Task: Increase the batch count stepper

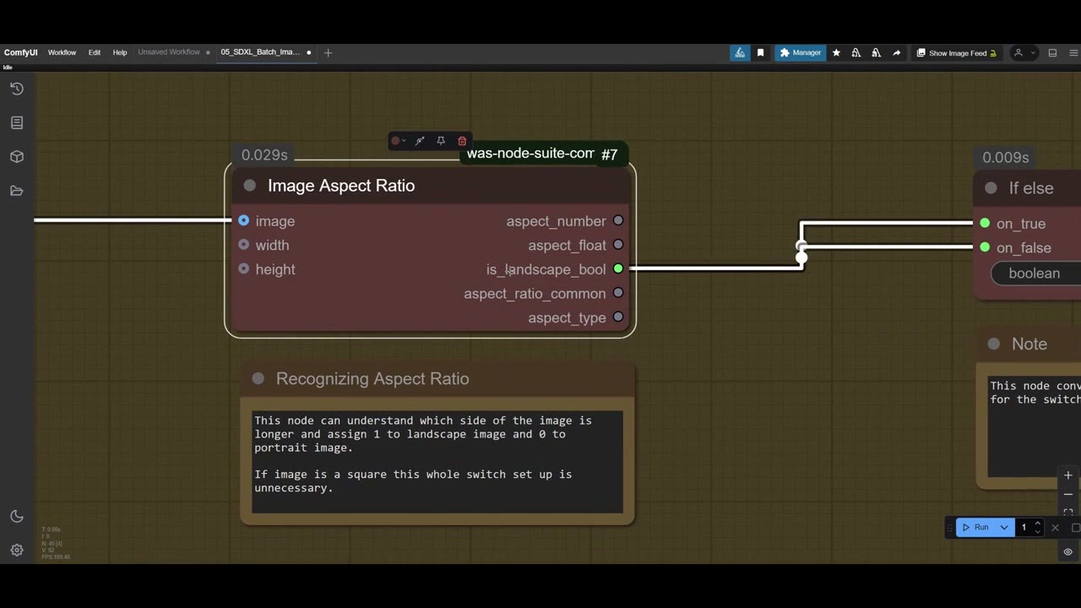Action: (1038, 524)
